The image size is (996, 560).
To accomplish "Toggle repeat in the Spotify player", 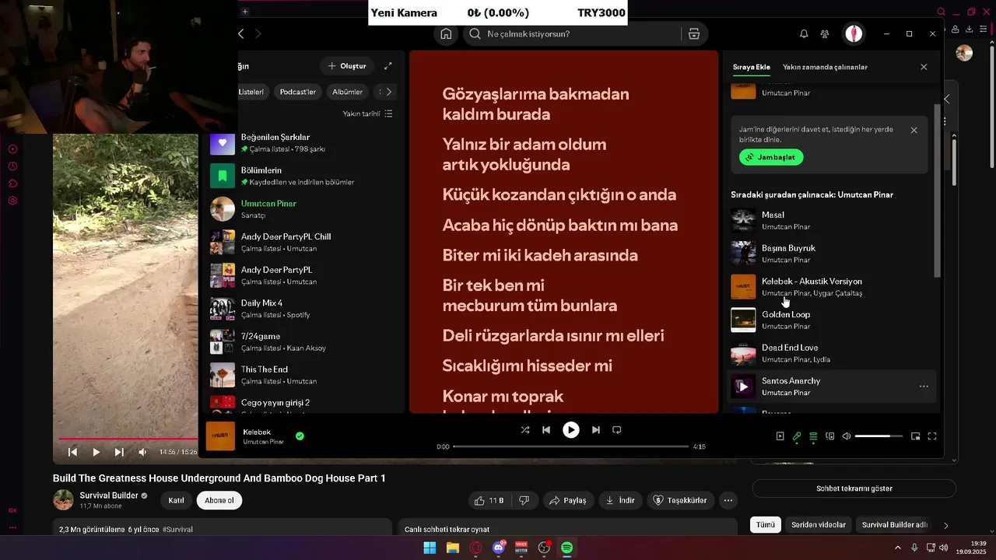I will 617,429.
